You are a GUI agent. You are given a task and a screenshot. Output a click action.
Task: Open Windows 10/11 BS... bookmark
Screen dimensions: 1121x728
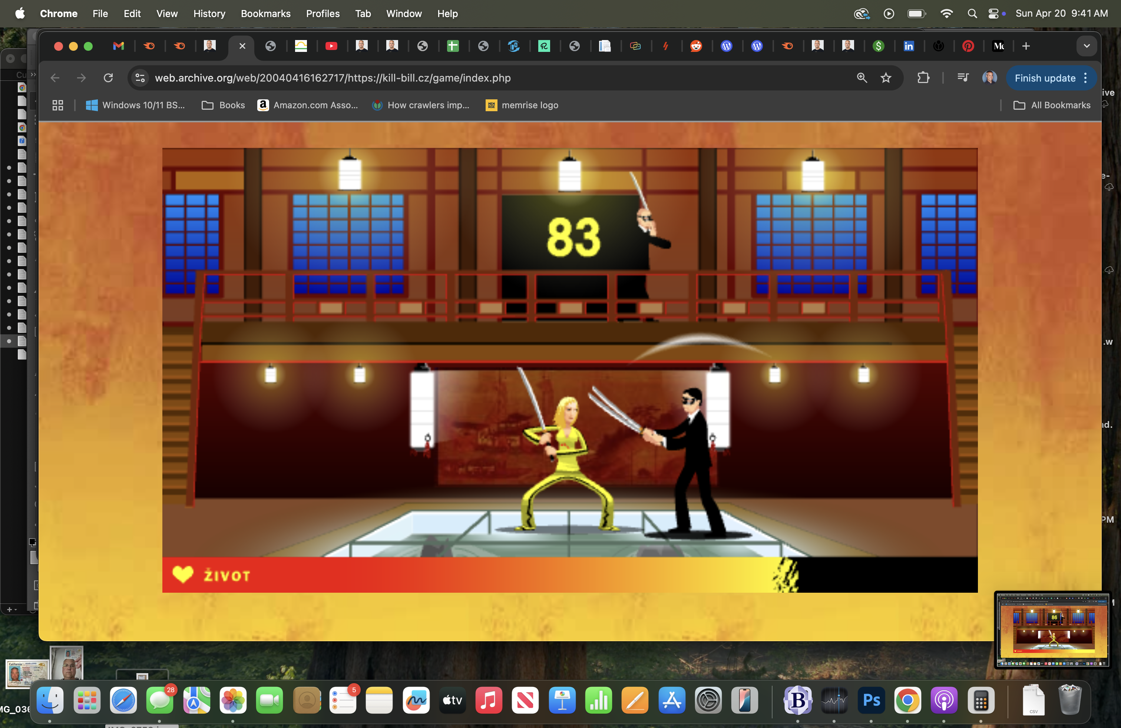(x=135, y=105)
